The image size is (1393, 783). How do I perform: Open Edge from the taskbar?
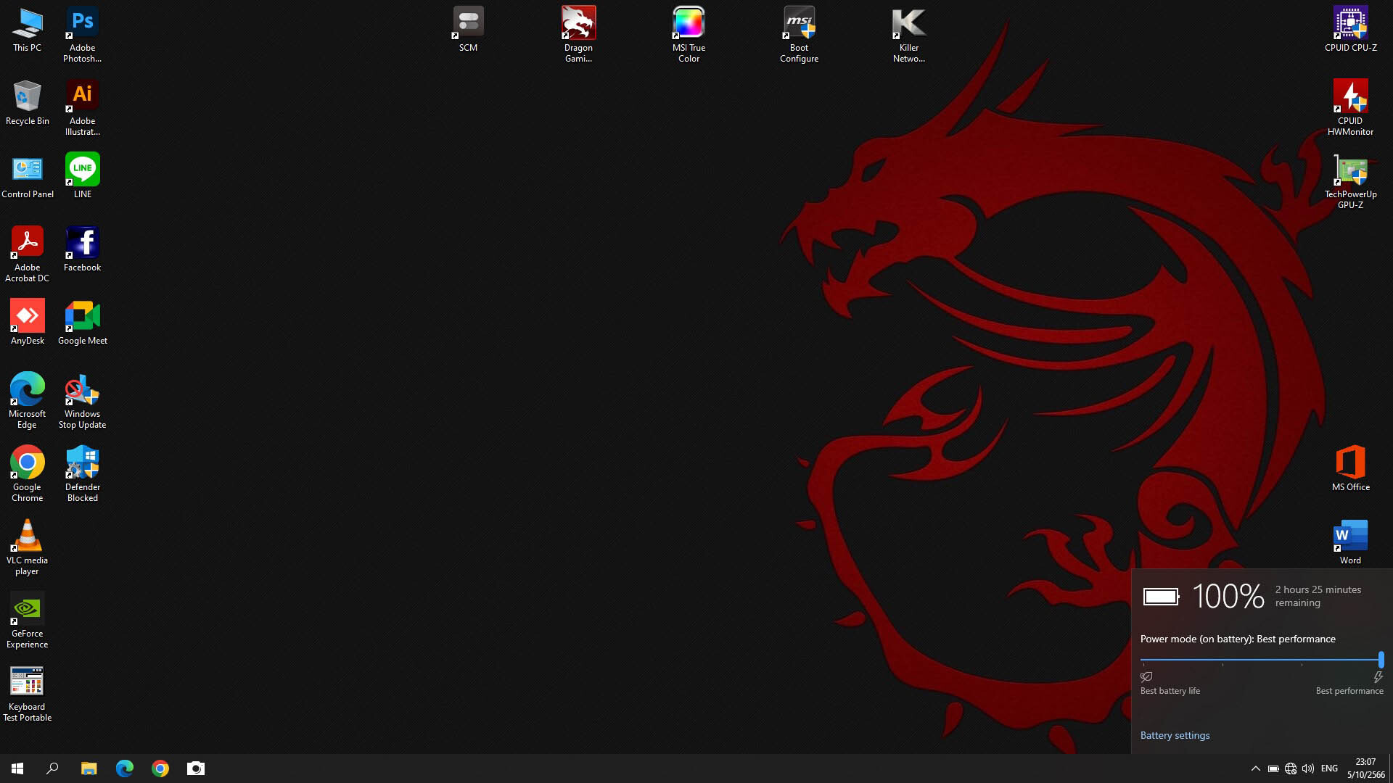[125, 768]
